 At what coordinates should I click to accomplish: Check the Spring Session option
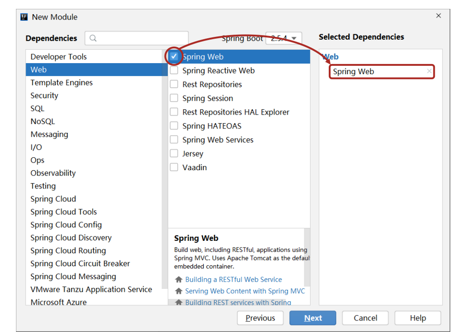coord(174,98)
